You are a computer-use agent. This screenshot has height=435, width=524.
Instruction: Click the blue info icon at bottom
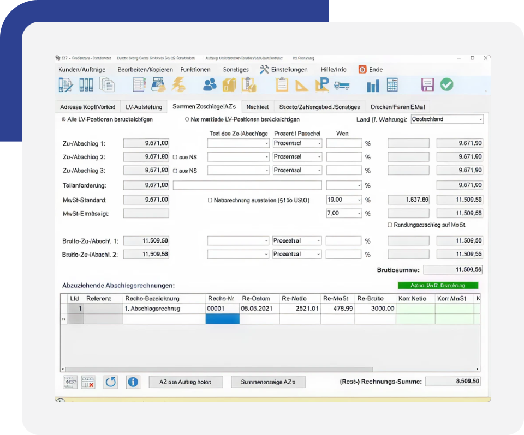[x=132, y=382]
